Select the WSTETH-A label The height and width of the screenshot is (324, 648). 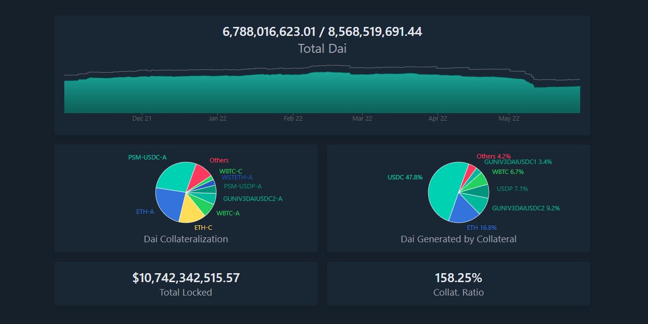pos(238,177)
